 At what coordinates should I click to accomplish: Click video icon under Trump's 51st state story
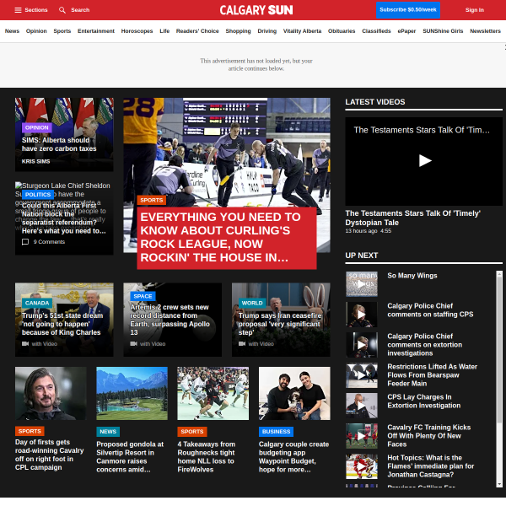pyautogui.click(x=25, y=344)
